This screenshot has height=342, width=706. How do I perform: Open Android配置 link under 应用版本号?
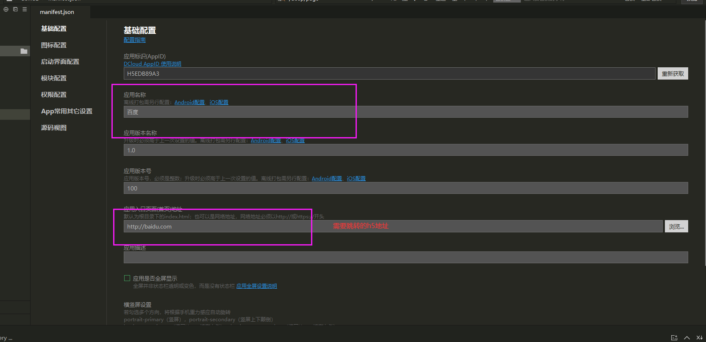(327, 179)
